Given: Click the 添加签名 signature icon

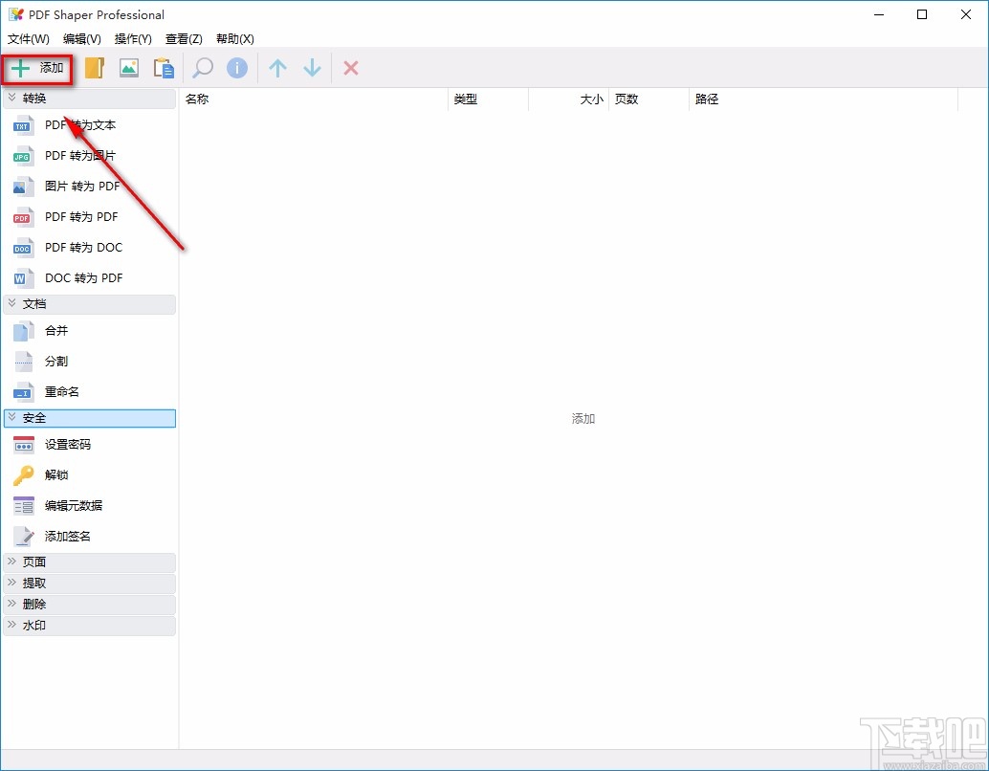Looking at the screenshot, I should pyautogui.click(x=23, y=537).
